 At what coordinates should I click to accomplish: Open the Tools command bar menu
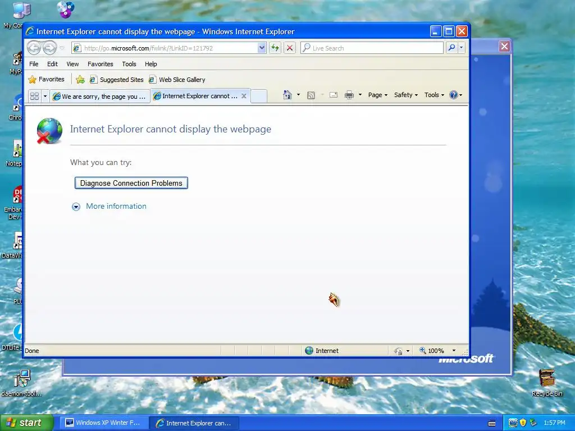point(434,95)
